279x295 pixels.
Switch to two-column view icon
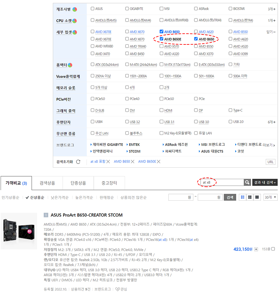point(257,197)
